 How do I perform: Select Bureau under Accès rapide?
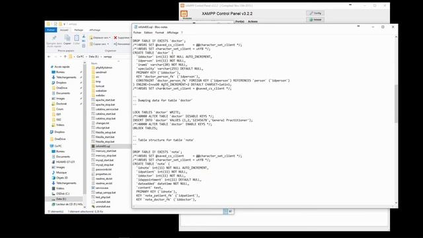click(60, 72)
